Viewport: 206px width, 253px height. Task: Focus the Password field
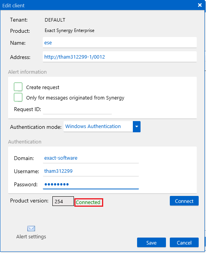pyautogui.click(x=91, y=184)
